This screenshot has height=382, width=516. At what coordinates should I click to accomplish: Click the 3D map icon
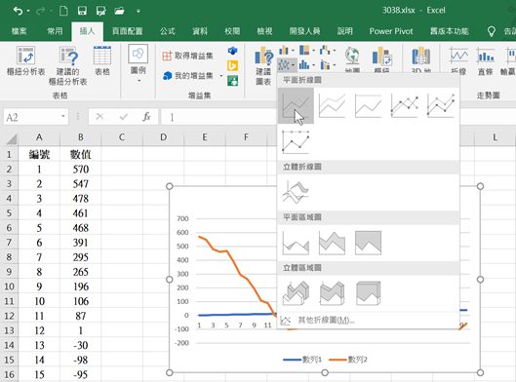coord(420,56)
